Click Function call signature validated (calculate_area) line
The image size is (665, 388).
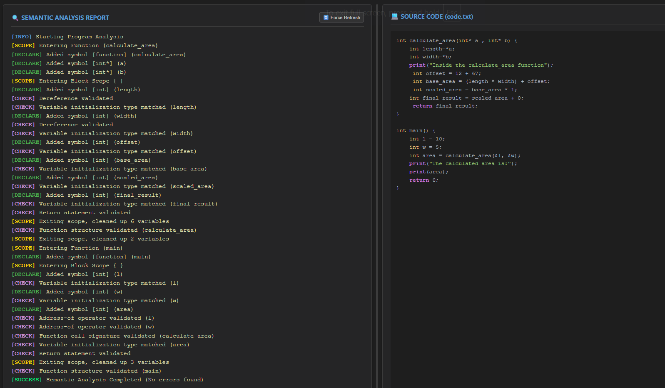113,336
